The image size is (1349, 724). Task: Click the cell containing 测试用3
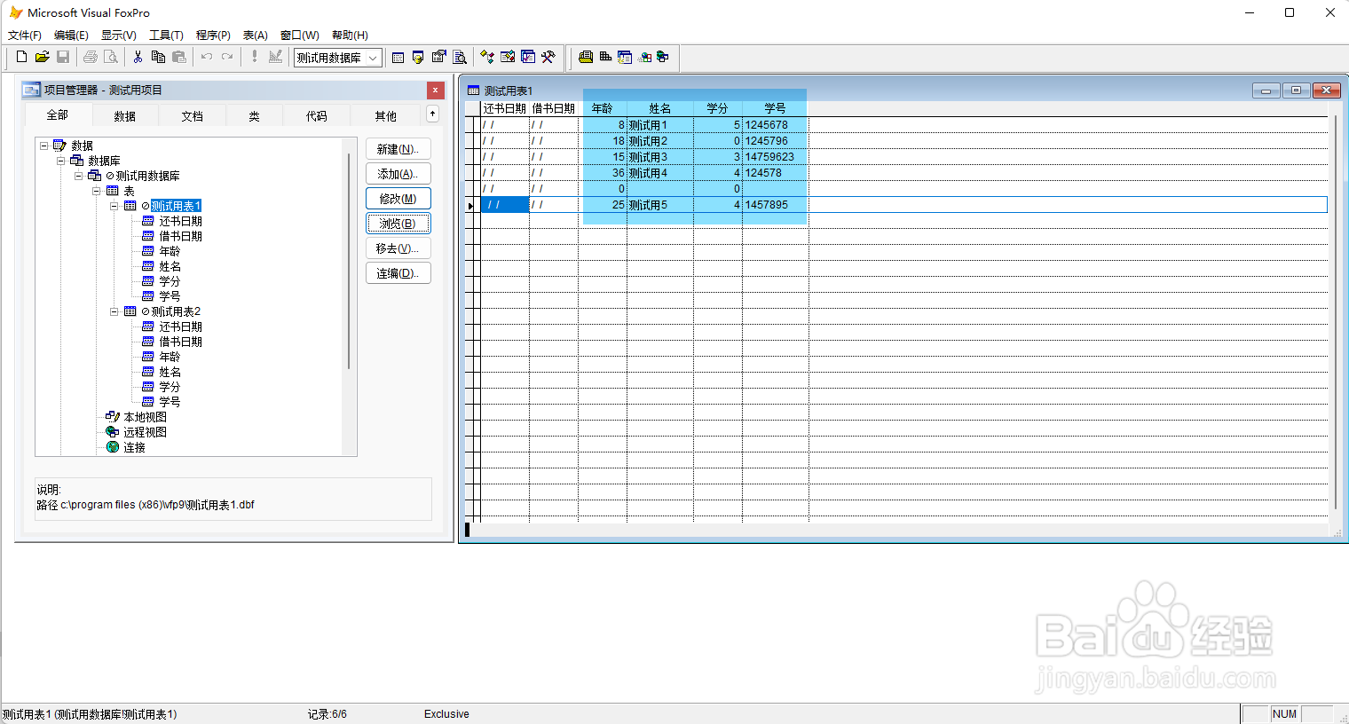[660, 157]
